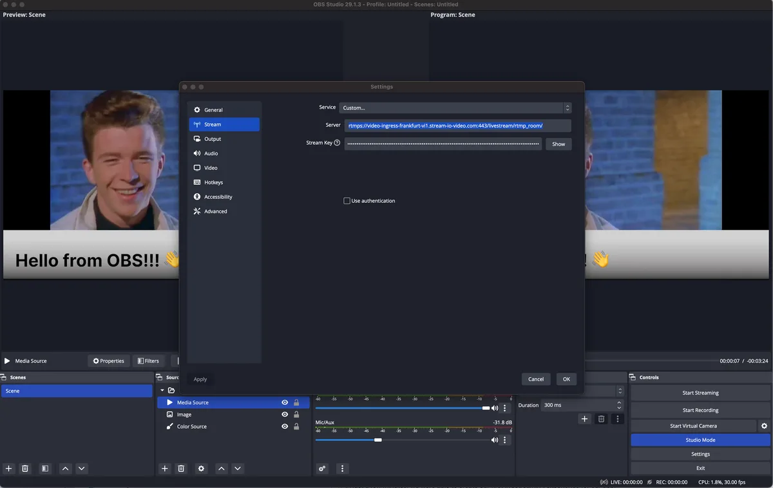Open advanced audio properties gears icon

[322, 469]
